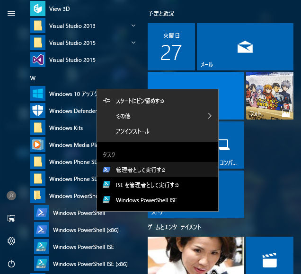This screenshot has width=301, height=274.
Task: Open the フォト photo tile
Action: point(270,96)
